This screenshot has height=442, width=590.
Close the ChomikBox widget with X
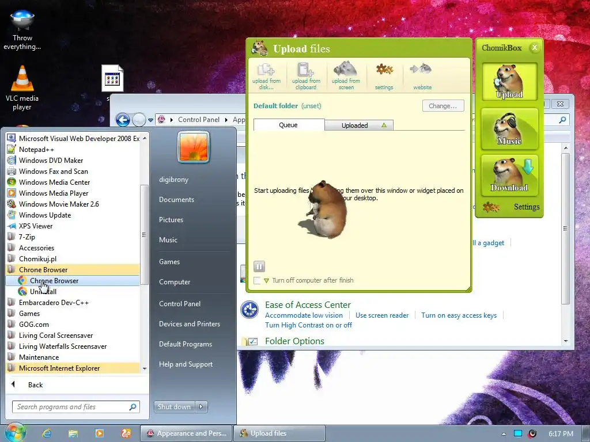(x=534, y=47)
